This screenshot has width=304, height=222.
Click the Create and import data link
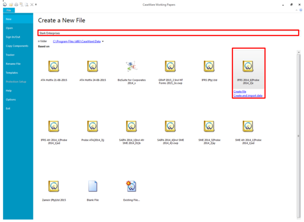click(248, 95)
